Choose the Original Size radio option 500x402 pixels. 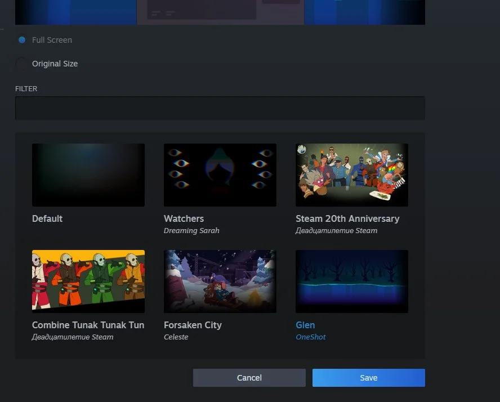pos(22,64)
